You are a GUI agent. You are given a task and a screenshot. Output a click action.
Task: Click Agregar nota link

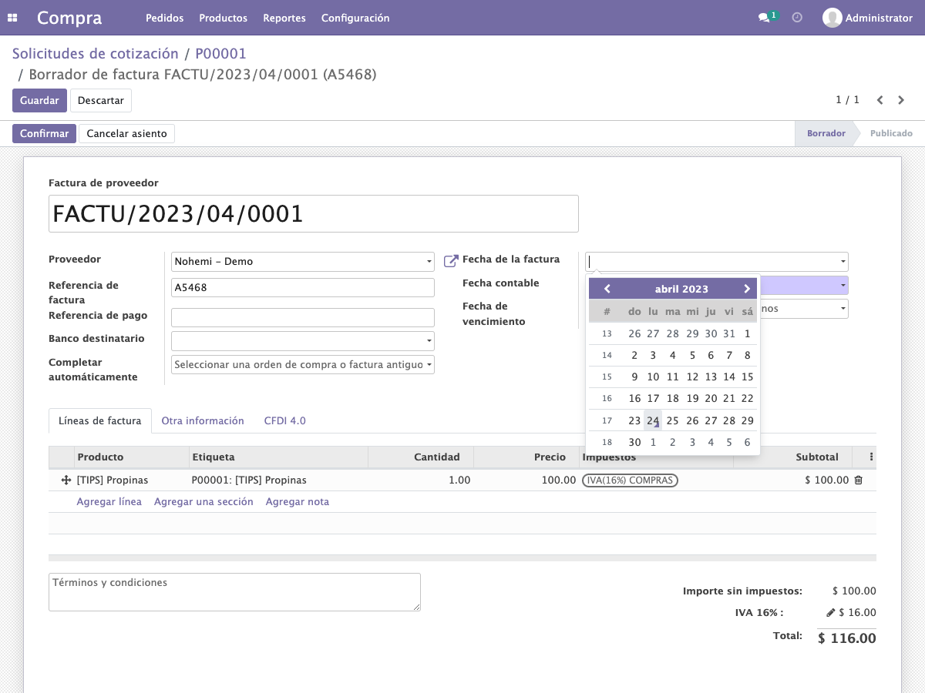pyautogui.click(x=298, y=501)
